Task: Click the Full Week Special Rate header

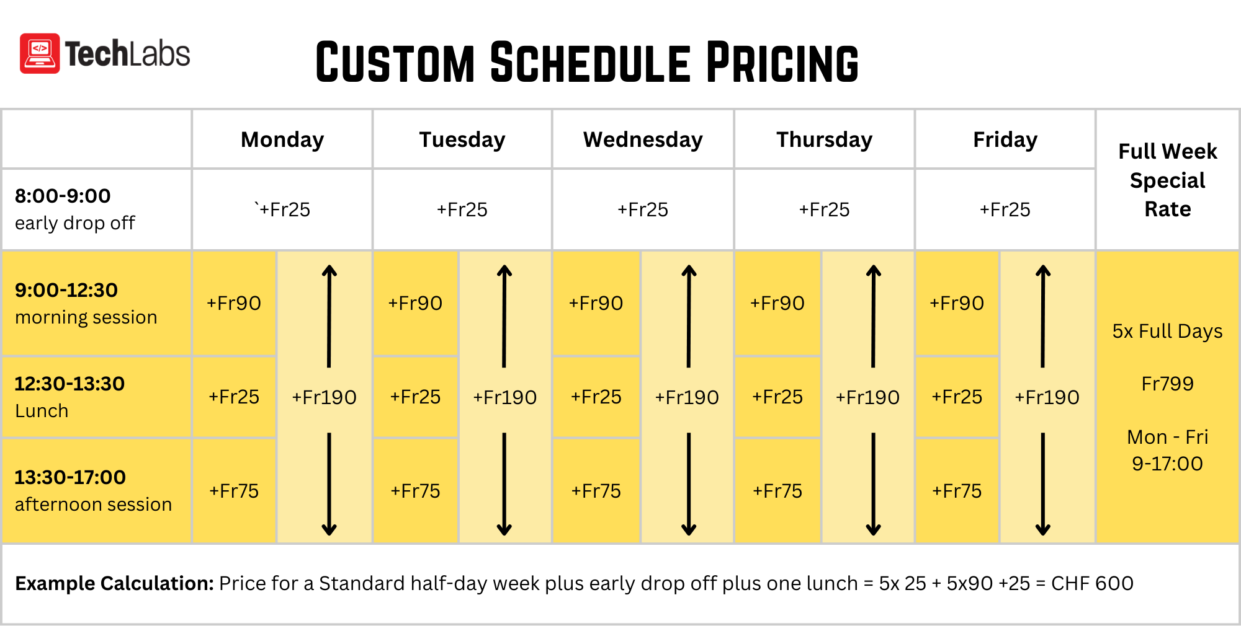Action: [1167, 180]
